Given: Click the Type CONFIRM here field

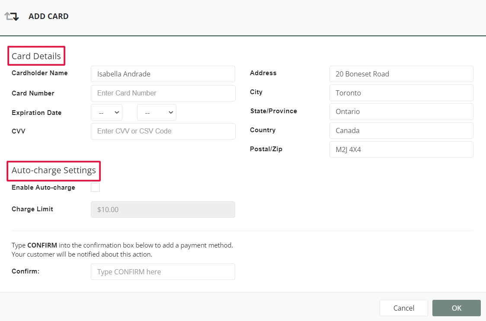Looking at the screenshot, I should point(163,272).
